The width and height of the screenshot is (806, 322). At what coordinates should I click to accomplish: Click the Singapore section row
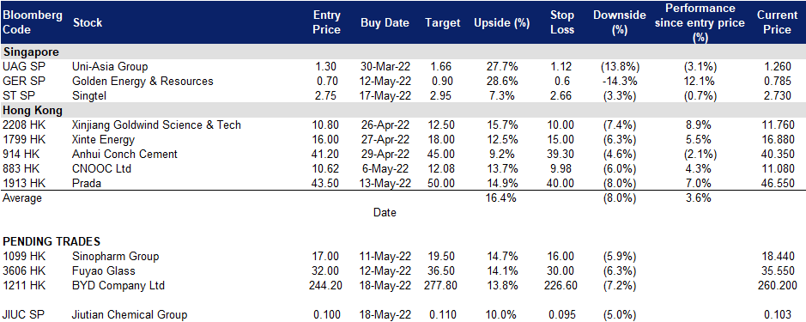coord(403,52)
